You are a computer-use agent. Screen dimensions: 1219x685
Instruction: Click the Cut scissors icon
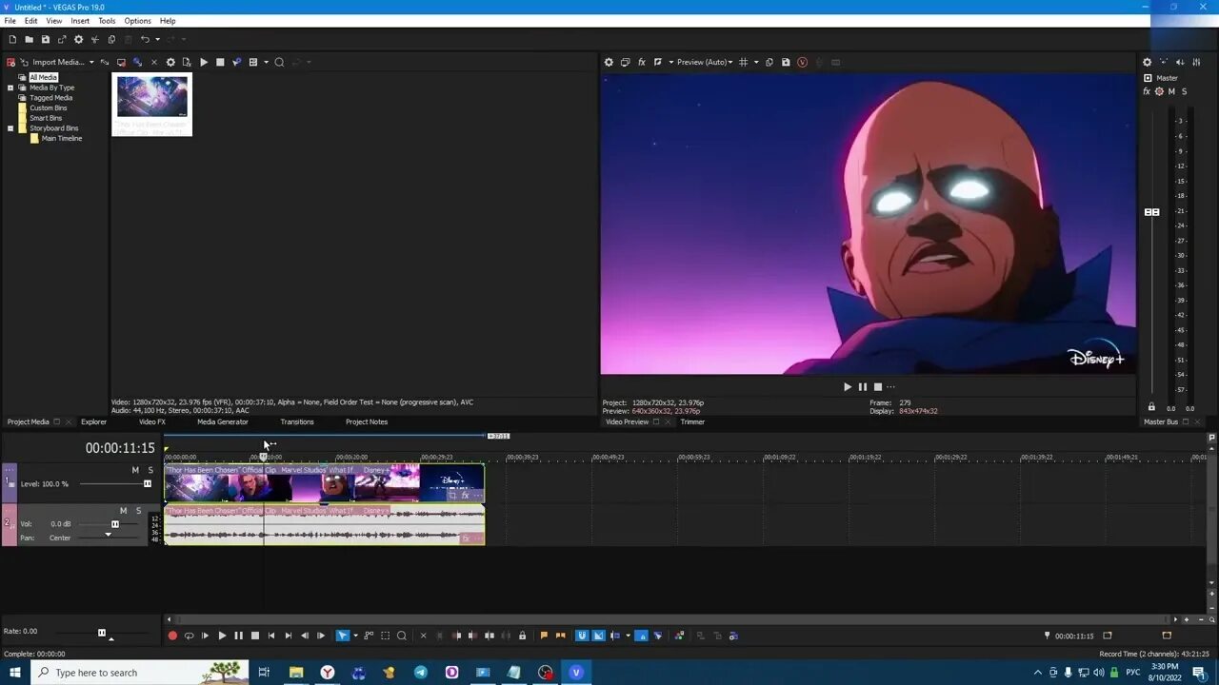(x=94, y=39)
